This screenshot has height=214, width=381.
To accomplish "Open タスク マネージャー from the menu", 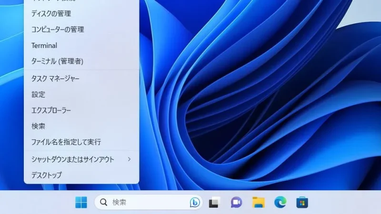I will [x=81, y=78].
